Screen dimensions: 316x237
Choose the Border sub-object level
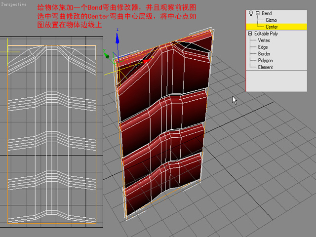(264, 54)
